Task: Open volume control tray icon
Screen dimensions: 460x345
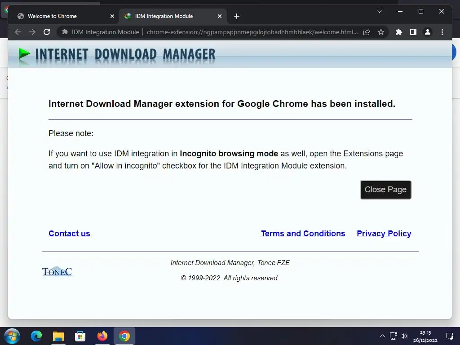Action: 404,336
